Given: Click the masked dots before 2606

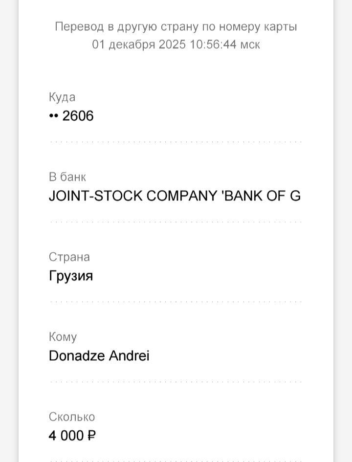Looking at the screenshot, I should coord(54,116).
